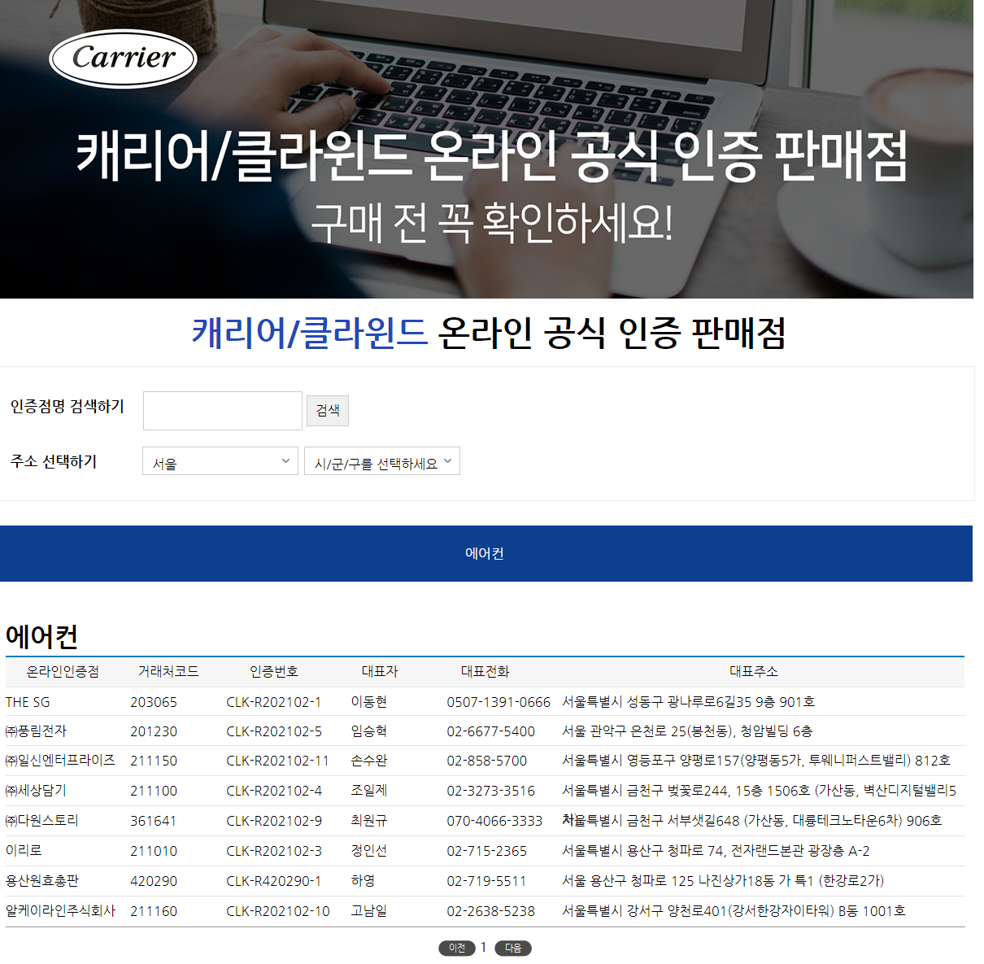Click the 대표자 column header
The width and height of the screenshot is (984, 964).
click(380, 671)
